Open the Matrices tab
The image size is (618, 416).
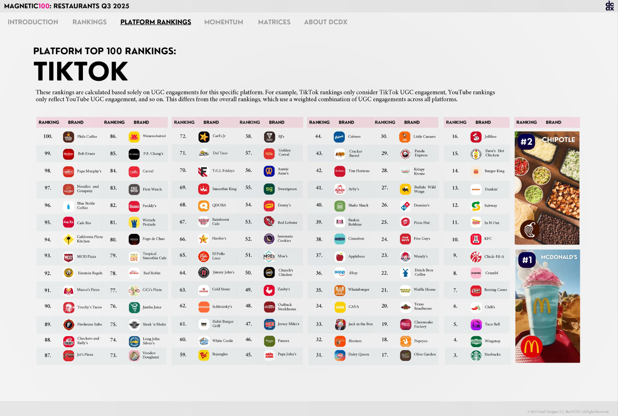tap(274, 22)
